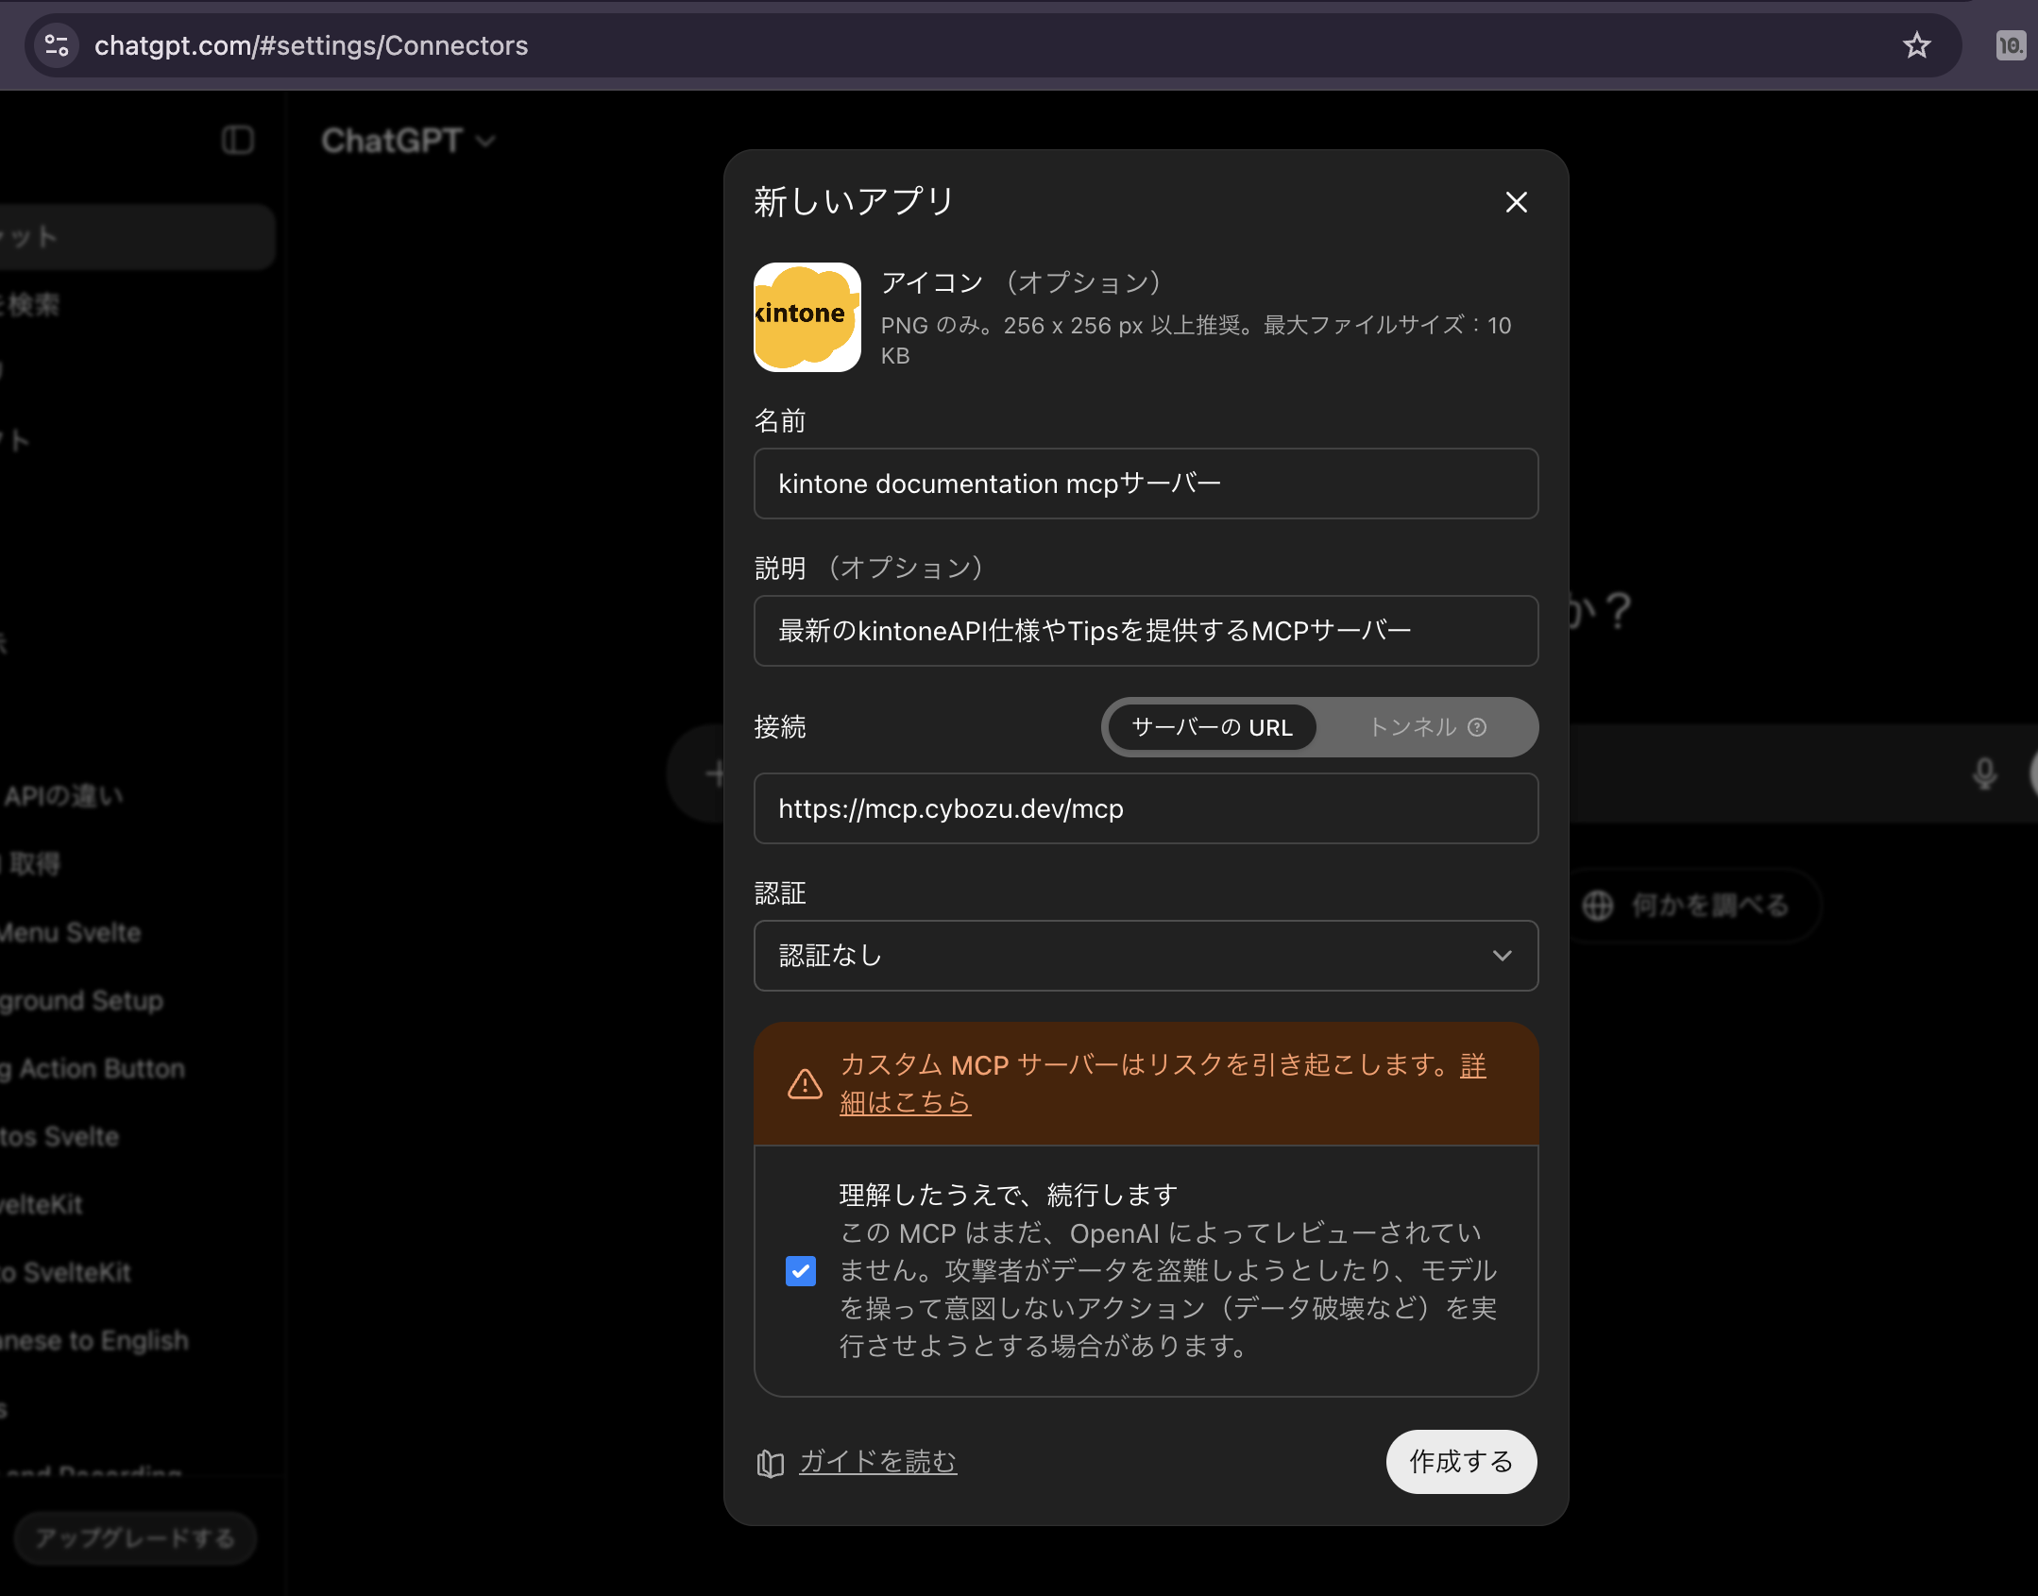
Task: Click the warning triangle icon in risk banner
Action: [805, 1084]
